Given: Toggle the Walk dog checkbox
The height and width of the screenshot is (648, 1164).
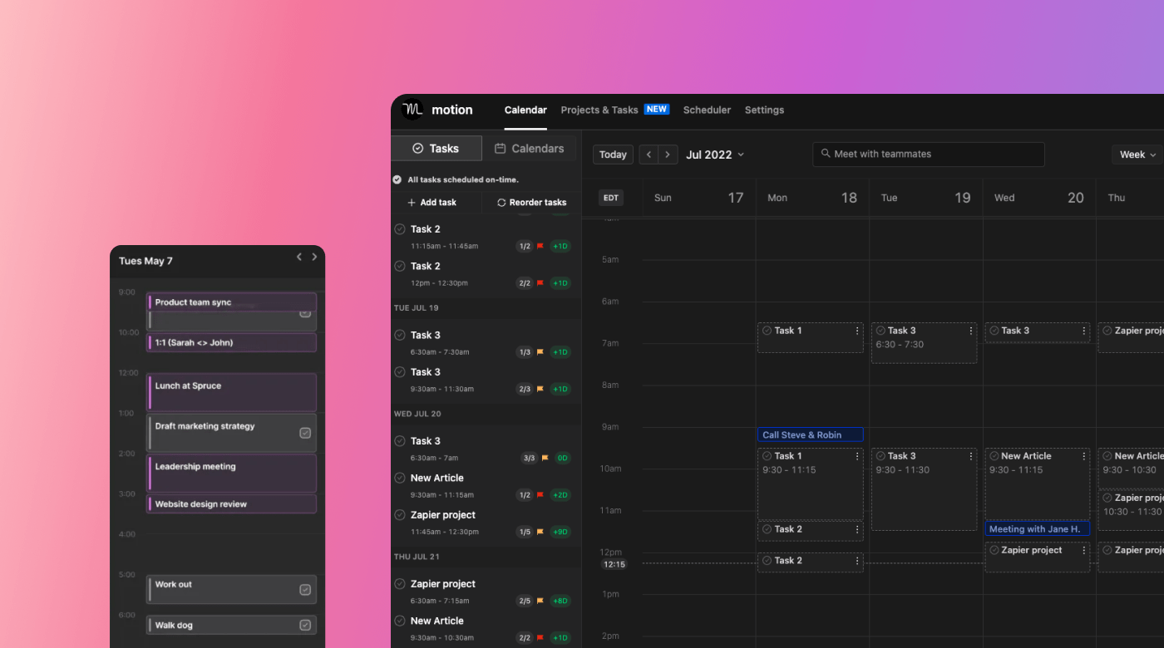Looking at the screenshot, I should click(305, 625).
